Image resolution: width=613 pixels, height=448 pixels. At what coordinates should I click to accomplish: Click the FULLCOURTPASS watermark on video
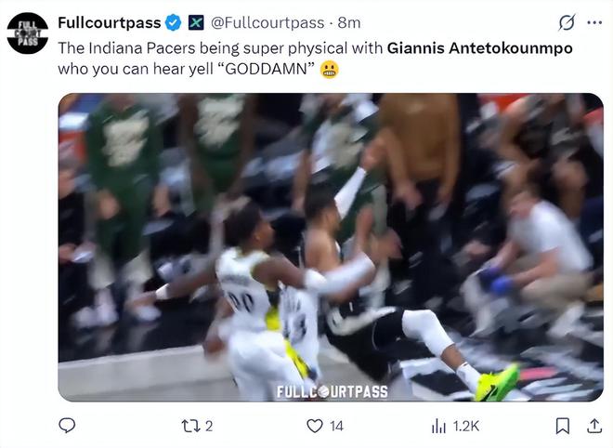click(333, 391)
